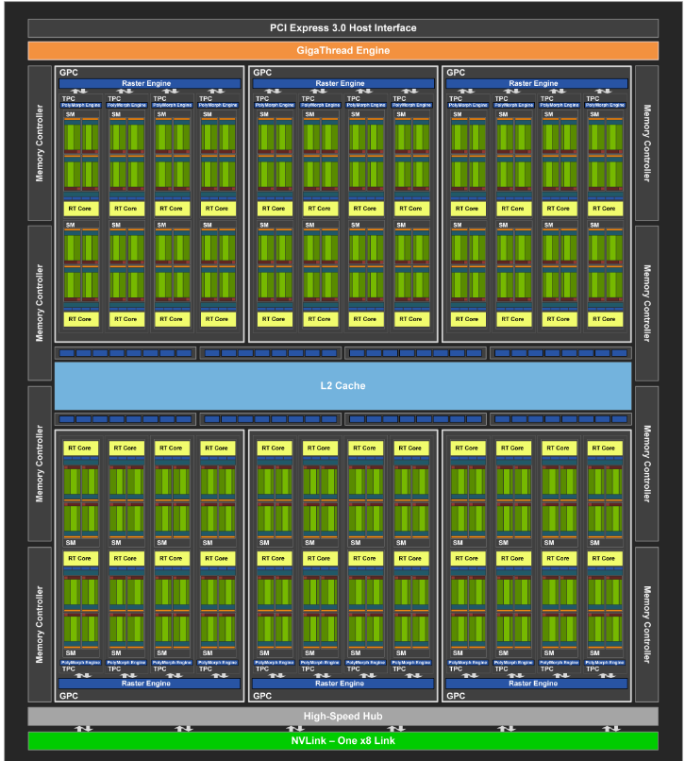The height and width of the screenshot is (761, 685).
Task: Click the PCI Express 3.0 Host Interface bar
Action: pyautogui.click(x=342, y=27)
